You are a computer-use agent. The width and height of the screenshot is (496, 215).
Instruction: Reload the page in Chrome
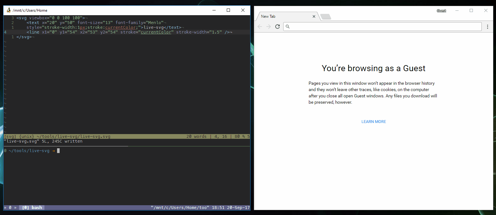coord(277,27)
